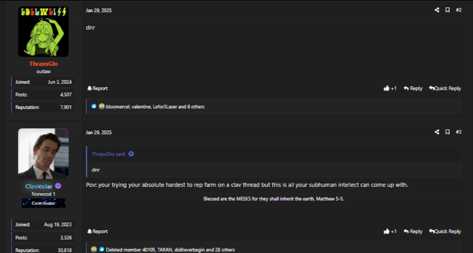Quick Reply to post #3
473x253 pixels.
click(445, 231)
